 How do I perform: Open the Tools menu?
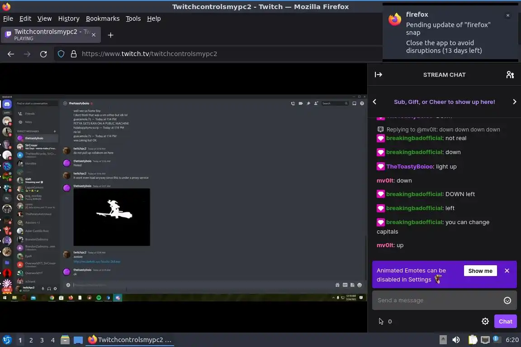point(133,19)
